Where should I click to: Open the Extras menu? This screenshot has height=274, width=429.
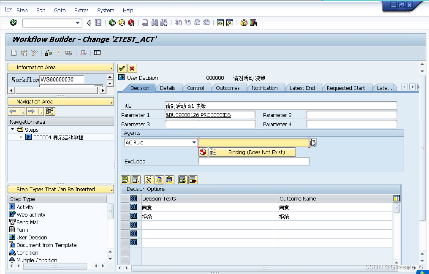(x=81, y=11)
